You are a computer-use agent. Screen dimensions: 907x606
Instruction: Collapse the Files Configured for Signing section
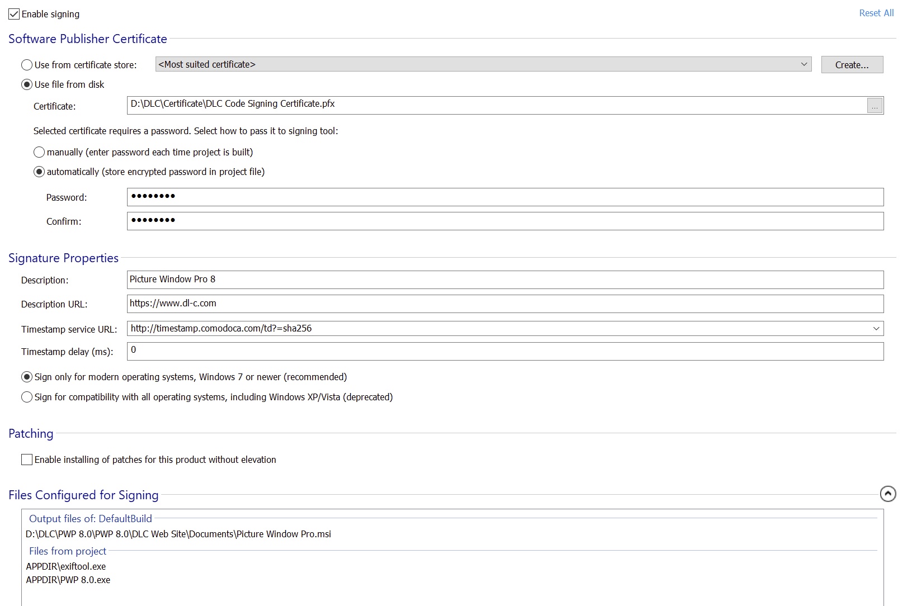[x=887, y=494]
